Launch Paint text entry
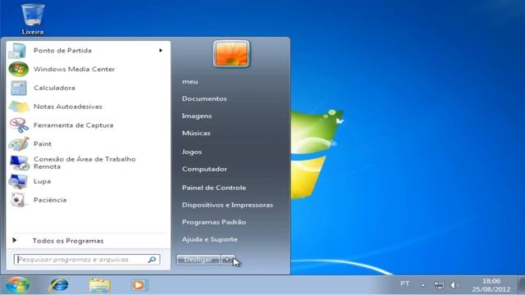 tap(43, 144)
